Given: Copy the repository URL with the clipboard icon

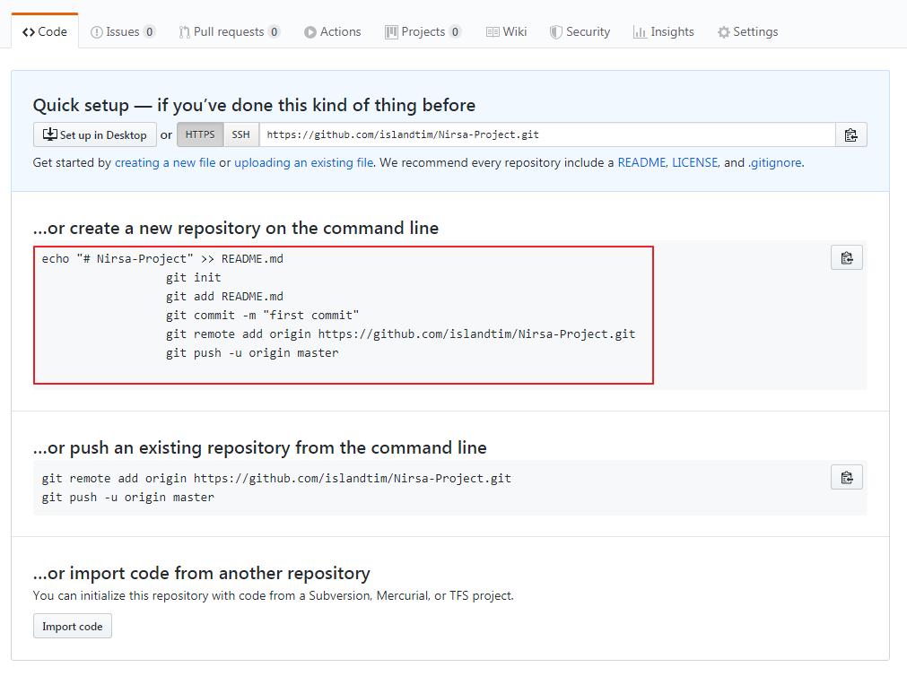Looking at the screenshot, I should pyautogui.click(x=850, y=134).
